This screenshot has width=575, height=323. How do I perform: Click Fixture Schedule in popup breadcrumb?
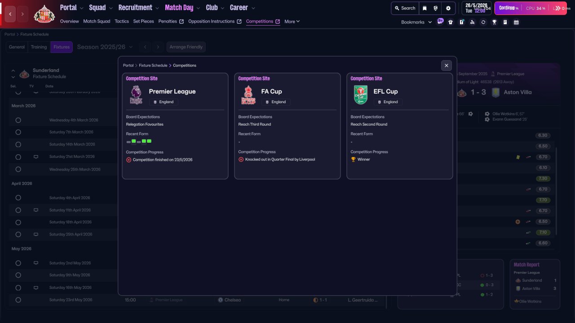click(153, 65)
